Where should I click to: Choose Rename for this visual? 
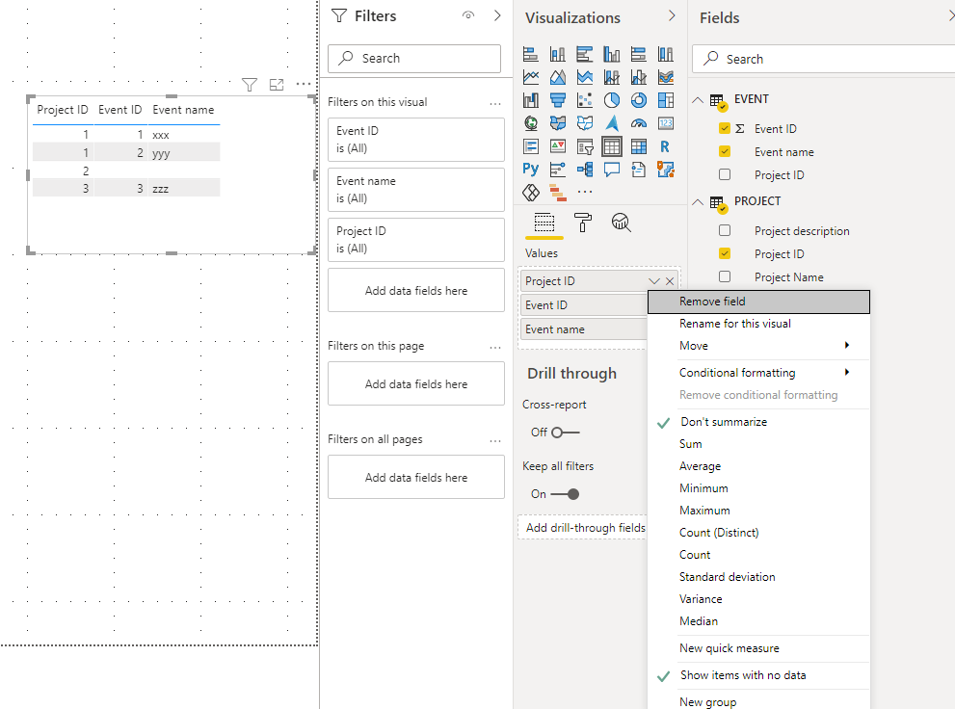point(758,324)
